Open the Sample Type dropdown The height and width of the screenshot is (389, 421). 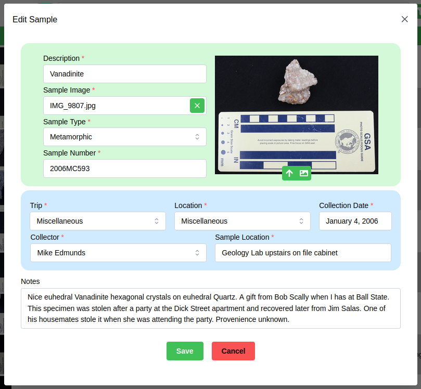coord(124,137)
